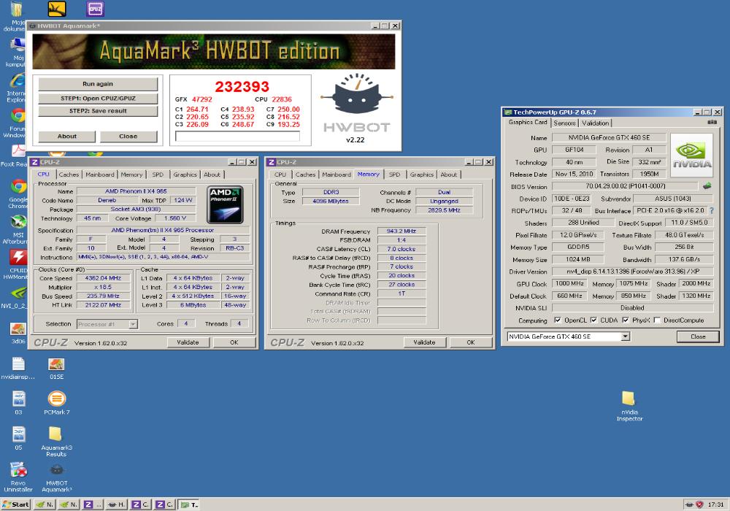730x511 pixels.
Task: Click the HWBOT taskbar button labeled H.
Action: (116, 504)
